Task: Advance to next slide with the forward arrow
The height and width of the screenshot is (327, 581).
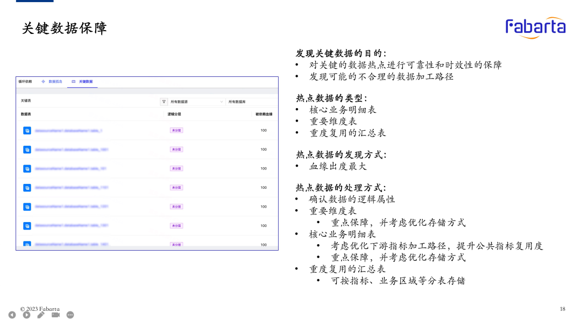Action: 27,315
